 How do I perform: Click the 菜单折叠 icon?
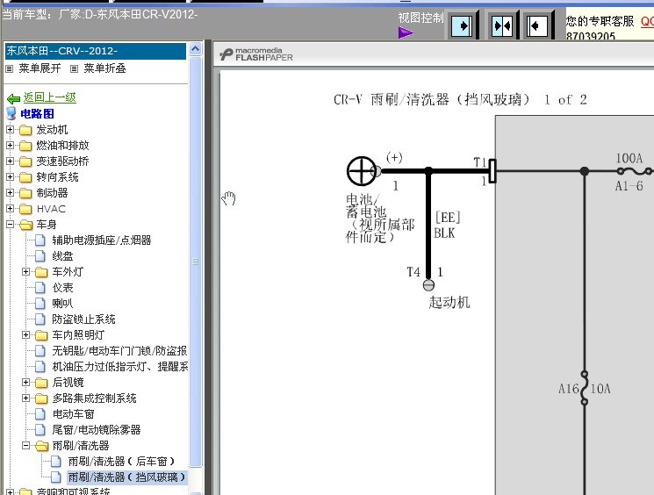coord(75,68)
